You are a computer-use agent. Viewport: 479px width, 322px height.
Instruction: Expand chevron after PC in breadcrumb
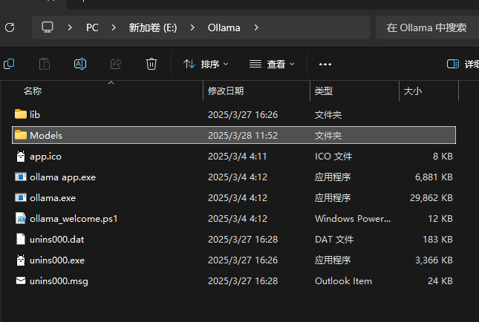[x=114, y=27]
